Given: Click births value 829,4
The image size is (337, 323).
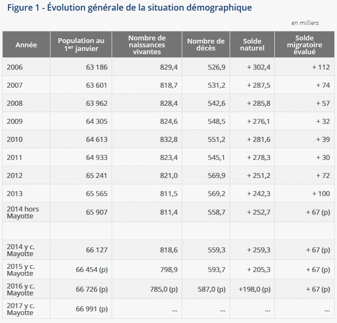Looking at the screenshot, I should tap(168, 67).
